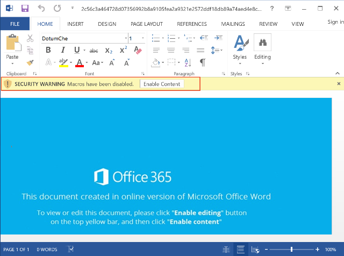Viewport: 344px width, 256px height.
Task: Open the Styles gallery button
Action: [x=240, y=50]
